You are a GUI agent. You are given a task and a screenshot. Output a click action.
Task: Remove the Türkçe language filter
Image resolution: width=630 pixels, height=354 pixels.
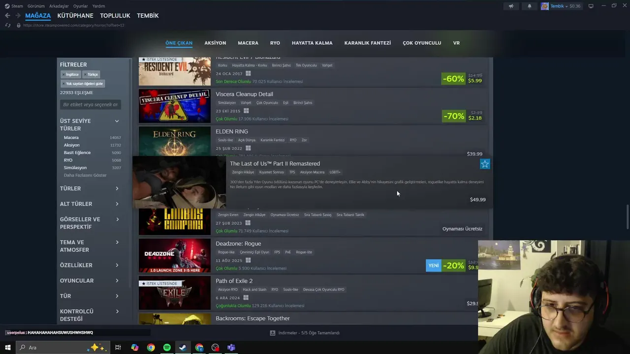coord(91,74)
